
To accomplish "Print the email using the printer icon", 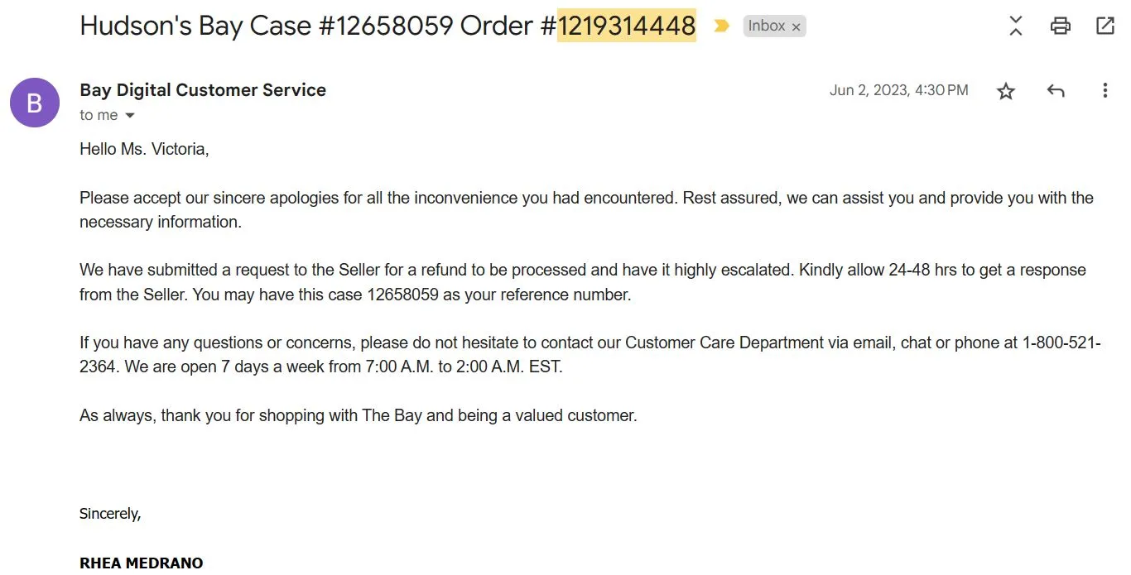I will click(x=1061, y=26).
